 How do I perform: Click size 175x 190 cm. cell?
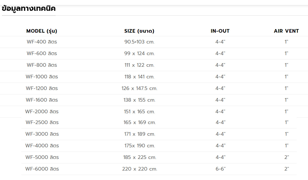pyautogui.click(x=140, y=146)
